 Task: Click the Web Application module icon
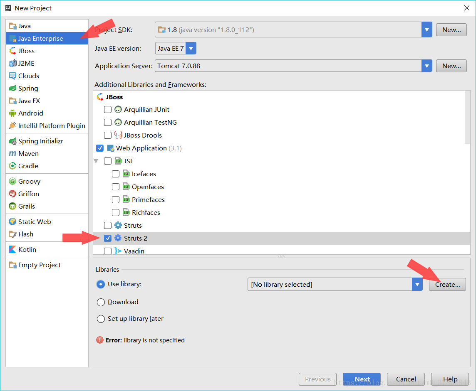pyautogui.click(x=111, y=148)
